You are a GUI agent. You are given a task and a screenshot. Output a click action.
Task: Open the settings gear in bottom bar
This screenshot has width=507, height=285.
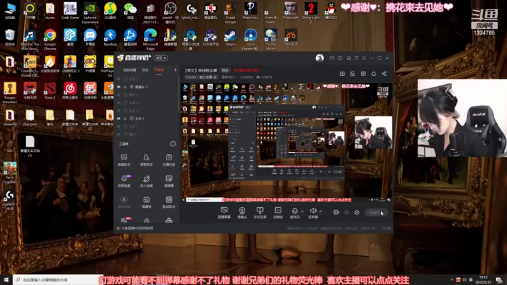357,212
